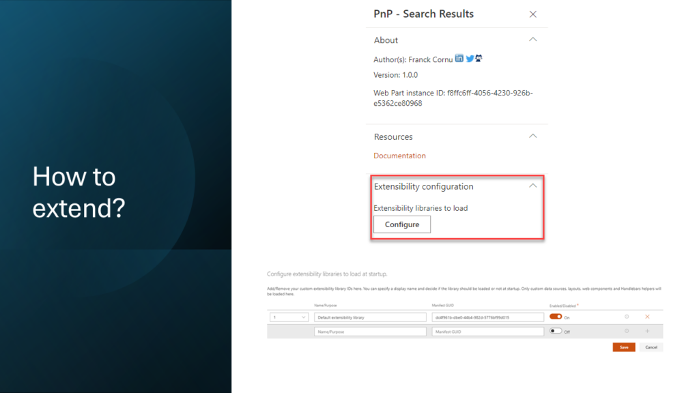The height and width of the screenshot is (393, 699).
Task: Click the 'Version: 1.0.0' text
Action: coord(395,75)
